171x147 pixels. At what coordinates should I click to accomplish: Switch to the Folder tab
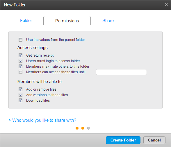[26, 21]
